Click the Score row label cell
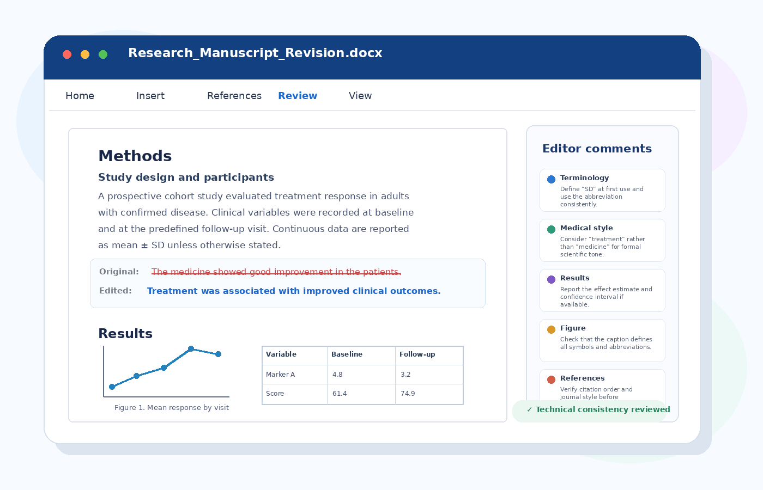This screenshot has width=763, height=490. point(295,394)
